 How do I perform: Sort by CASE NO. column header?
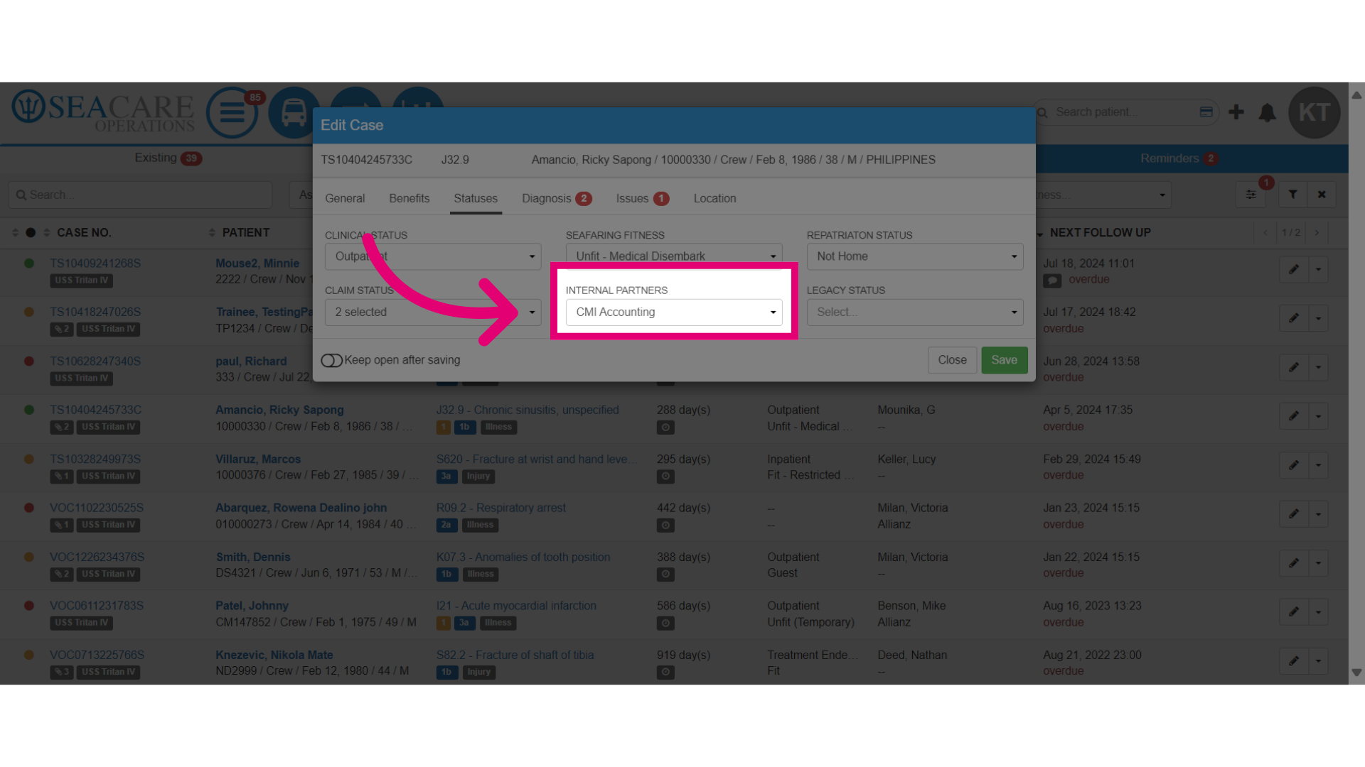84,233
